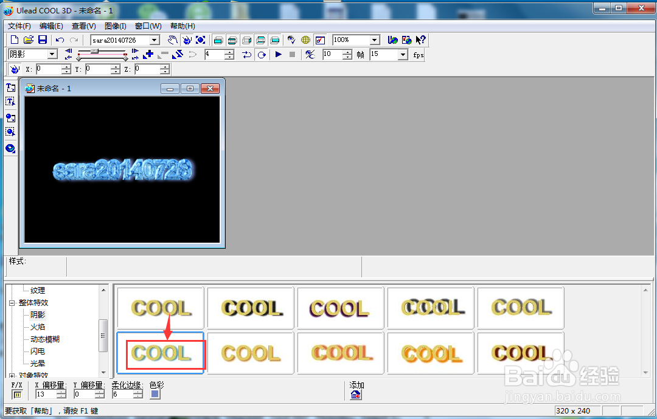The image size is (657, 419).
Task: Select the first shadow preset thumbnail in top row
Action: tap(161, 308)
